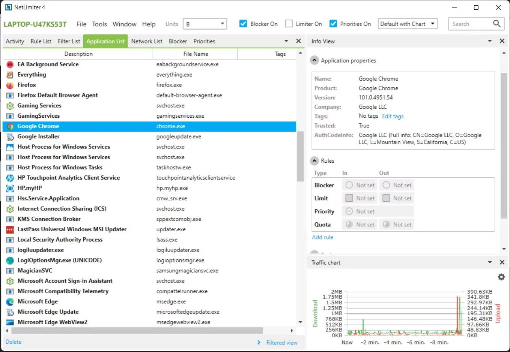Image resolution: width=510 pixels, height=352 pixels.
Task: Set the Blocker Out rule radio
Action: [386, 185]
